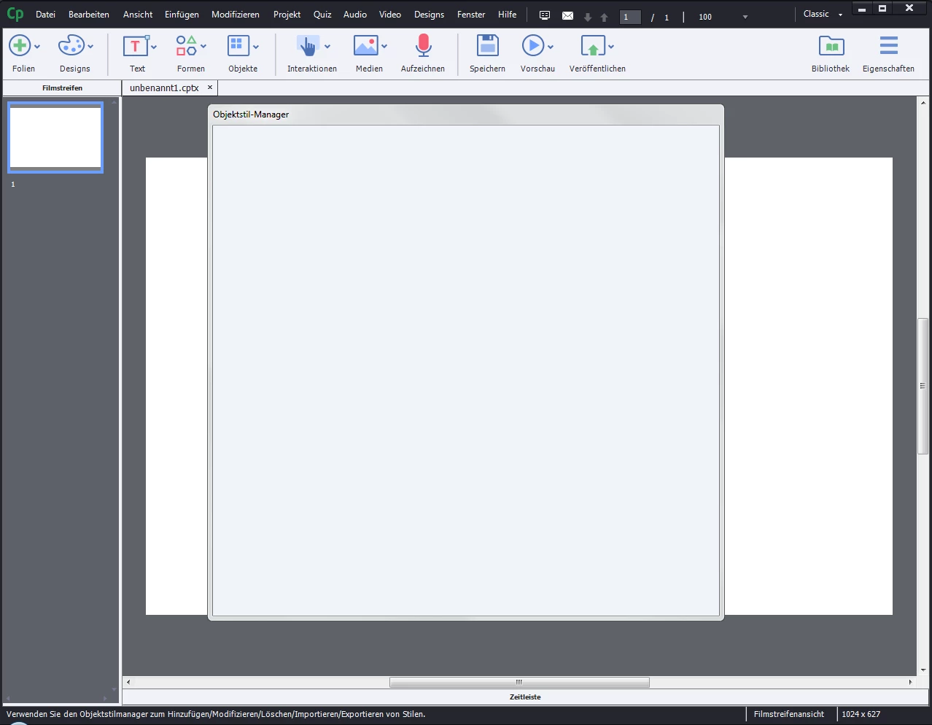Screen dimensions: 932x725
Task: Click the Folien add-slide icon
Action: point(20,46)
